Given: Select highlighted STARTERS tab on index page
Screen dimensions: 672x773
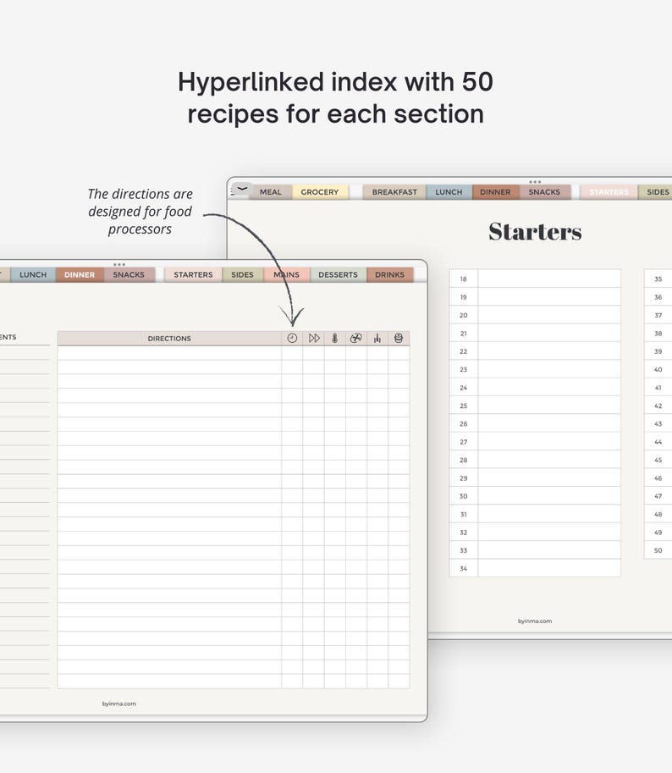Looking at the screenshot, I should [x=609, y=192].
